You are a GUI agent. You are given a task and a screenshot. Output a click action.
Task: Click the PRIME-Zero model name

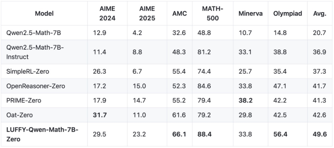click(x=24, y=100)
